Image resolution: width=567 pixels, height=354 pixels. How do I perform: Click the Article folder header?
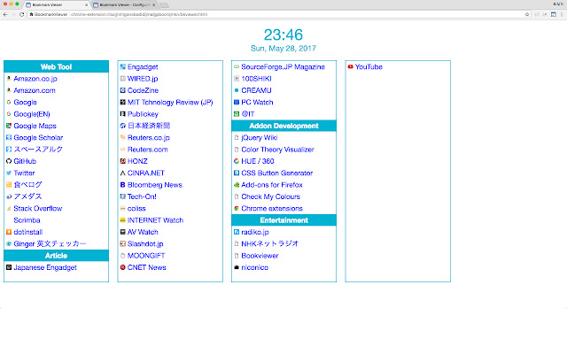(x=56, y=256)
